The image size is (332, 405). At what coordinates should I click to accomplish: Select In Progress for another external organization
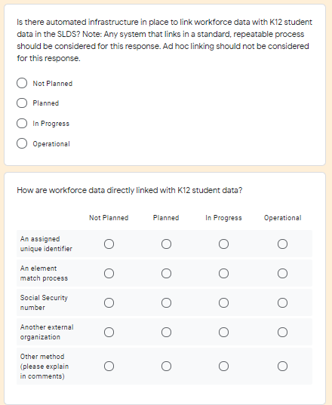[x=224, y=332]
